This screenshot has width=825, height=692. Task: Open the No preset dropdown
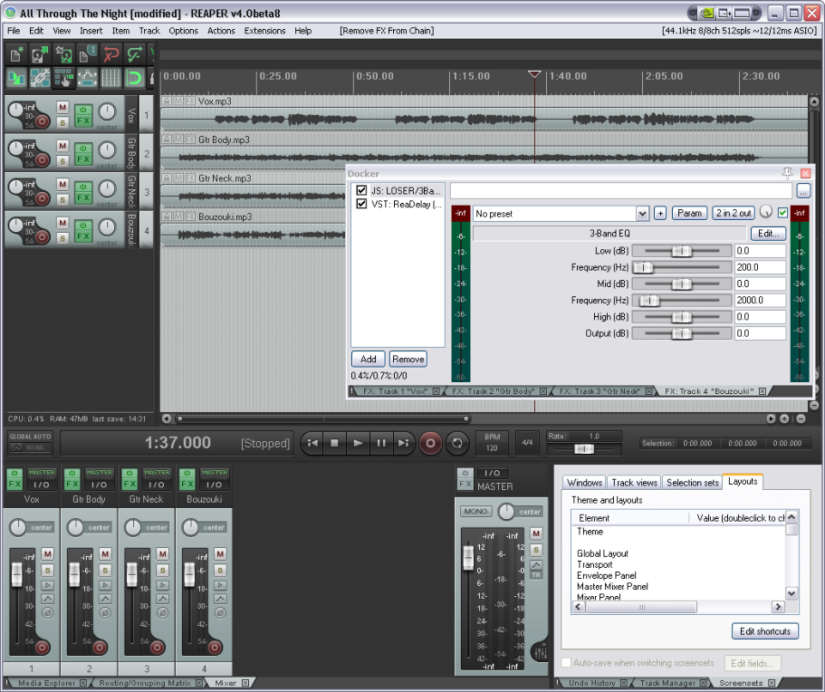tap(642, 214)
